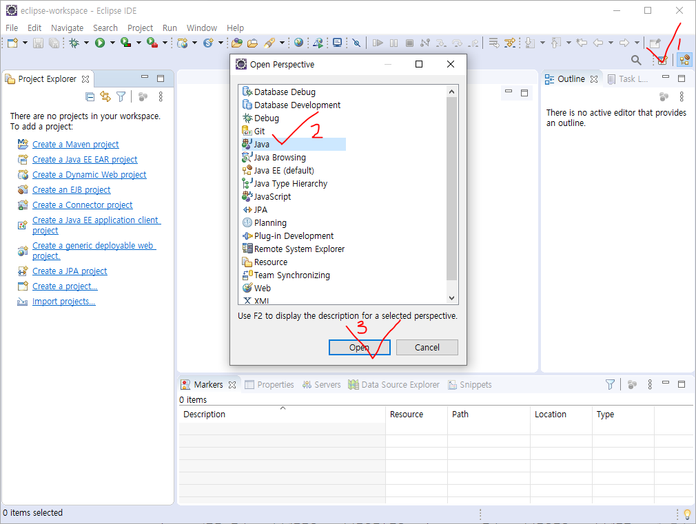
Task: Open the Window menu
Action: point(201,28)
